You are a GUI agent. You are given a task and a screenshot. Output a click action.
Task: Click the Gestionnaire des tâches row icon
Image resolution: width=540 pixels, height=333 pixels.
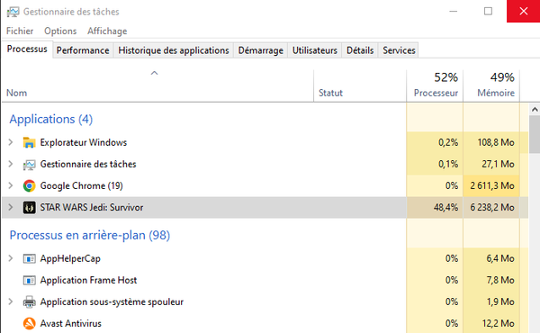click(30, 165)
